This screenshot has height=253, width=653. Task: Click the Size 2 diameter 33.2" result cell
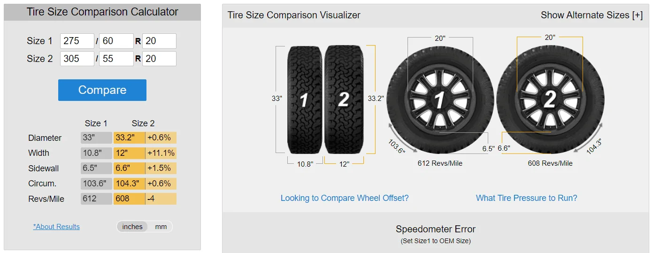[129, 138]
